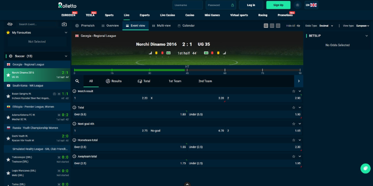The height and width of the screenshot is (186, 373).
Task: Click the Match result info icon
Action: tap(75, 91)
